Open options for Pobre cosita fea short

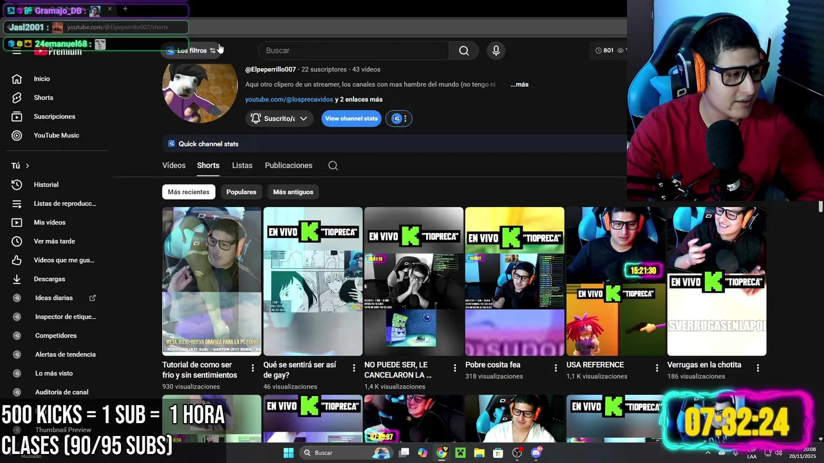[556, 368]
